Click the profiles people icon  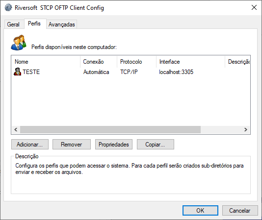[19, 43]
